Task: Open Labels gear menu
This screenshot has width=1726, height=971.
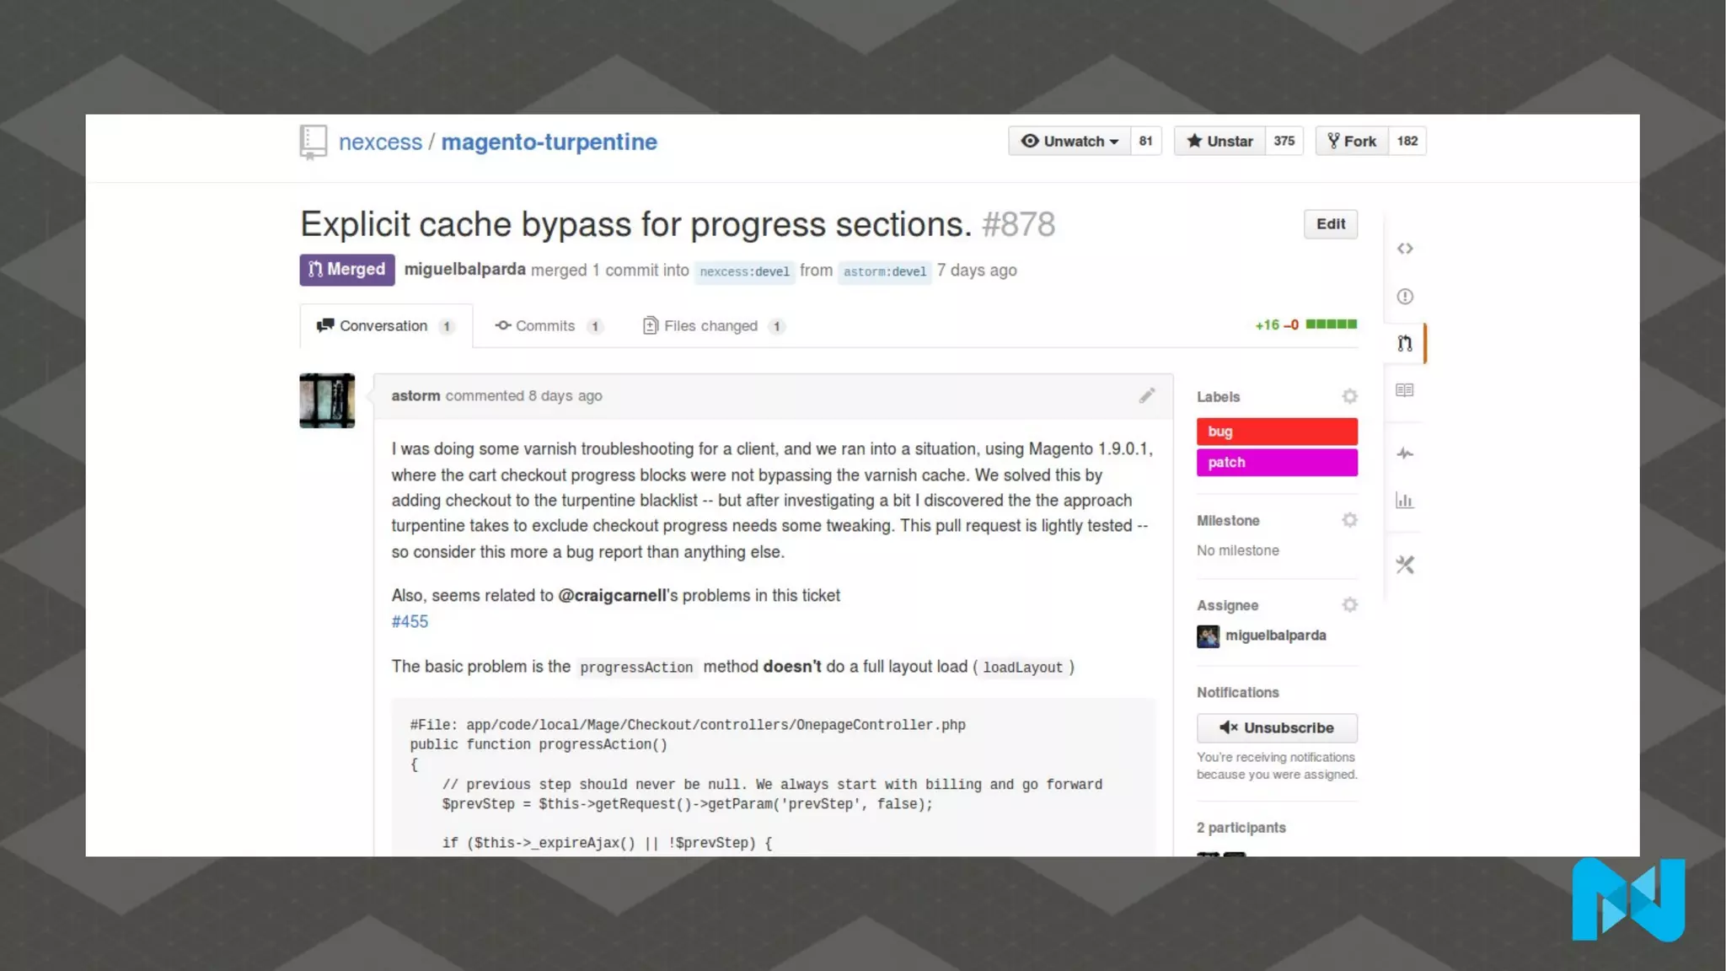Action: pos(1349,396)
